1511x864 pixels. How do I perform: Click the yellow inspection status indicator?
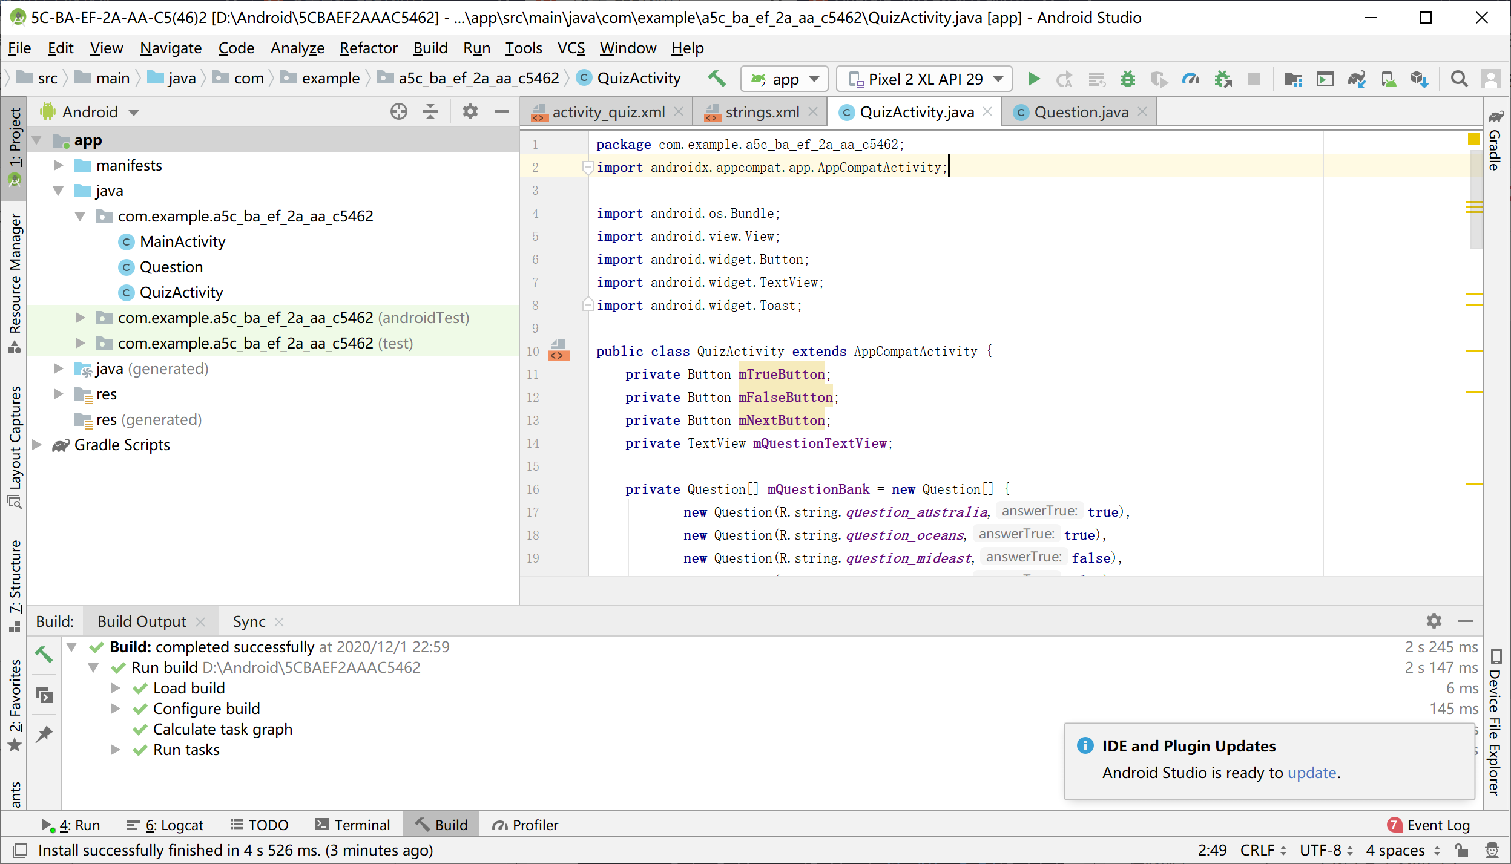[x=1474, y=139]
